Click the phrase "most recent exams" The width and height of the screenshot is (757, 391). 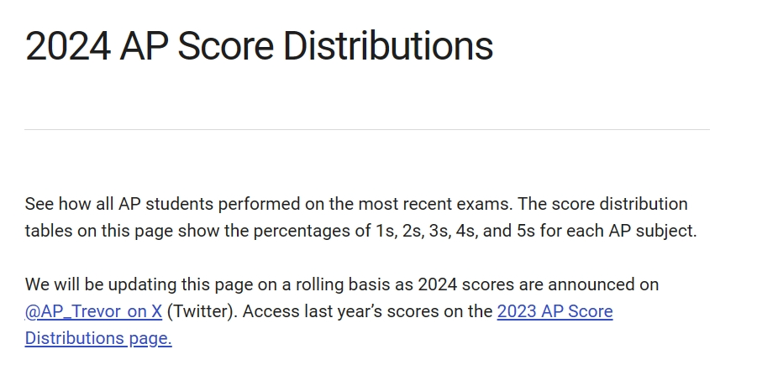tap(434, 204)
